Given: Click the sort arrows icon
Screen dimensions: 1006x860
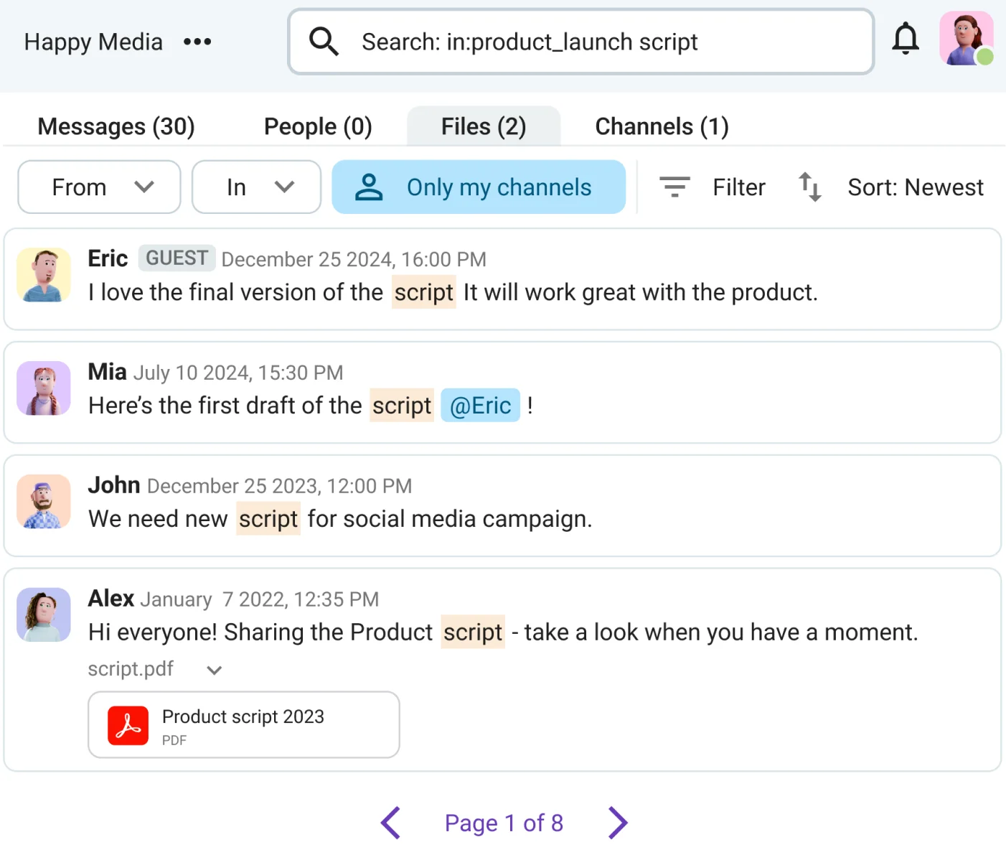Looking at the screenshot, I should pyautogui.click(x=809, y=187).
